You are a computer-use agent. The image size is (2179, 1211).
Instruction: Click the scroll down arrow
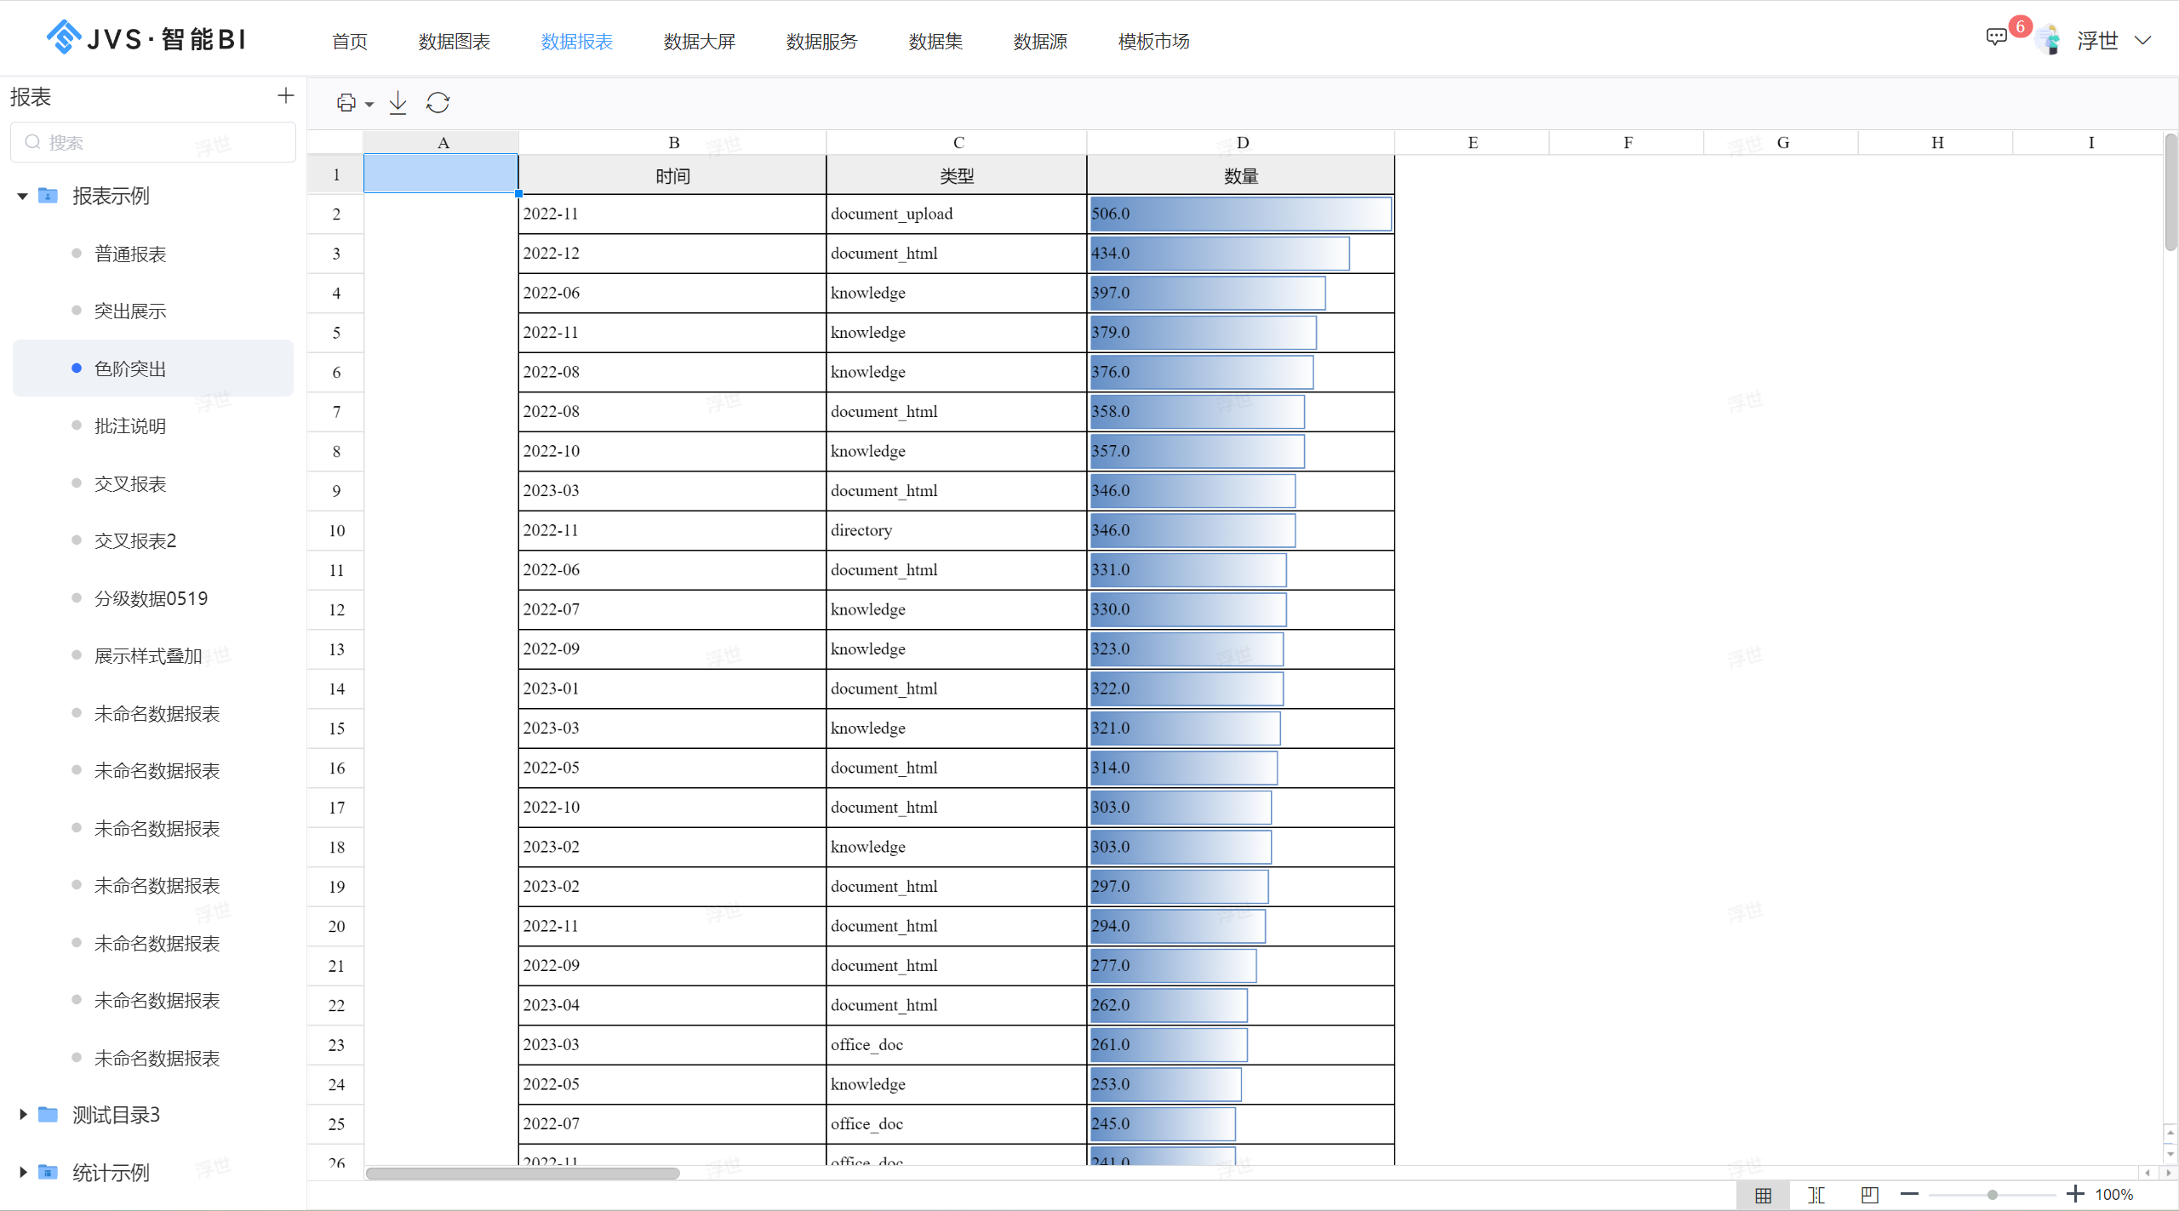point(2170,1154)
